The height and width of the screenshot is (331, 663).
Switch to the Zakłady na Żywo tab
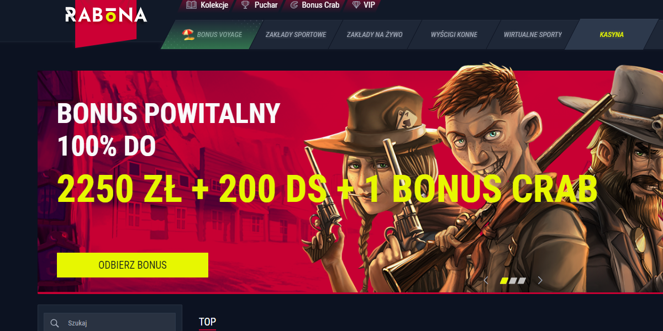pos(375,35)
